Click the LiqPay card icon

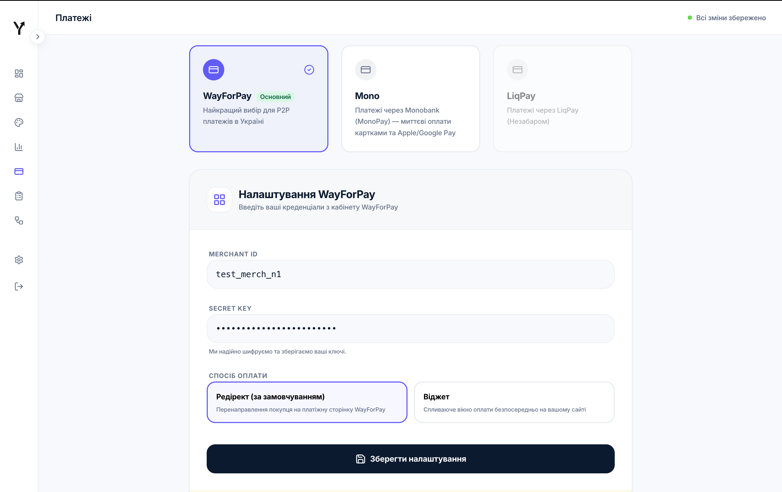517,69
